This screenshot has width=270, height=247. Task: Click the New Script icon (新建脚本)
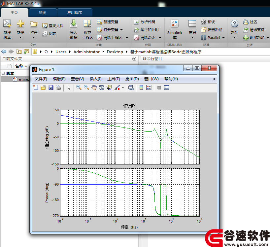coord(7,29)
